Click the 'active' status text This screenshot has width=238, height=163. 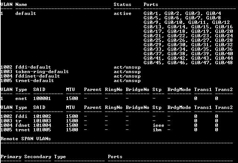[x=123, y=13]
